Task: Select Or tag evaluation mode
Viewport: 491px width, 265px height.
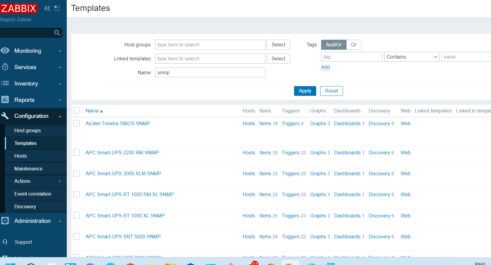Action: pyautogui.click(x=354, y=45)
